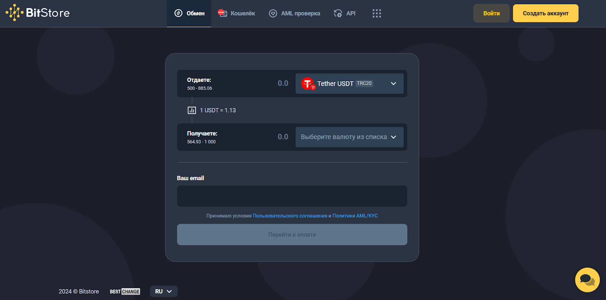Click the API gear icon
The width and height of the screenshot is (606, 300).
click(x=338, y=14)
